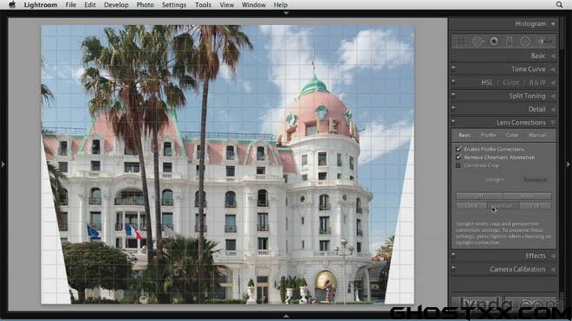This screenshot has height=321, width=572.
Task: Click the Upright Level button
Action: 471,206
